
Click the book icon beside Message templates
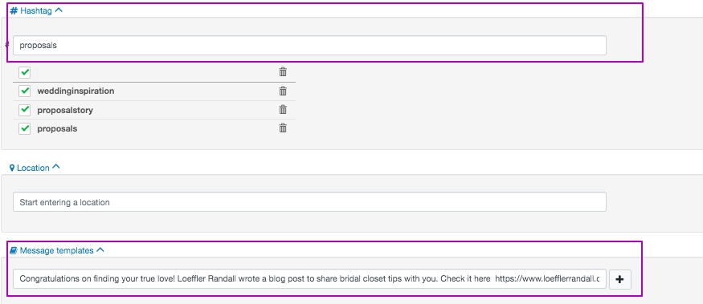coord(14,250)
